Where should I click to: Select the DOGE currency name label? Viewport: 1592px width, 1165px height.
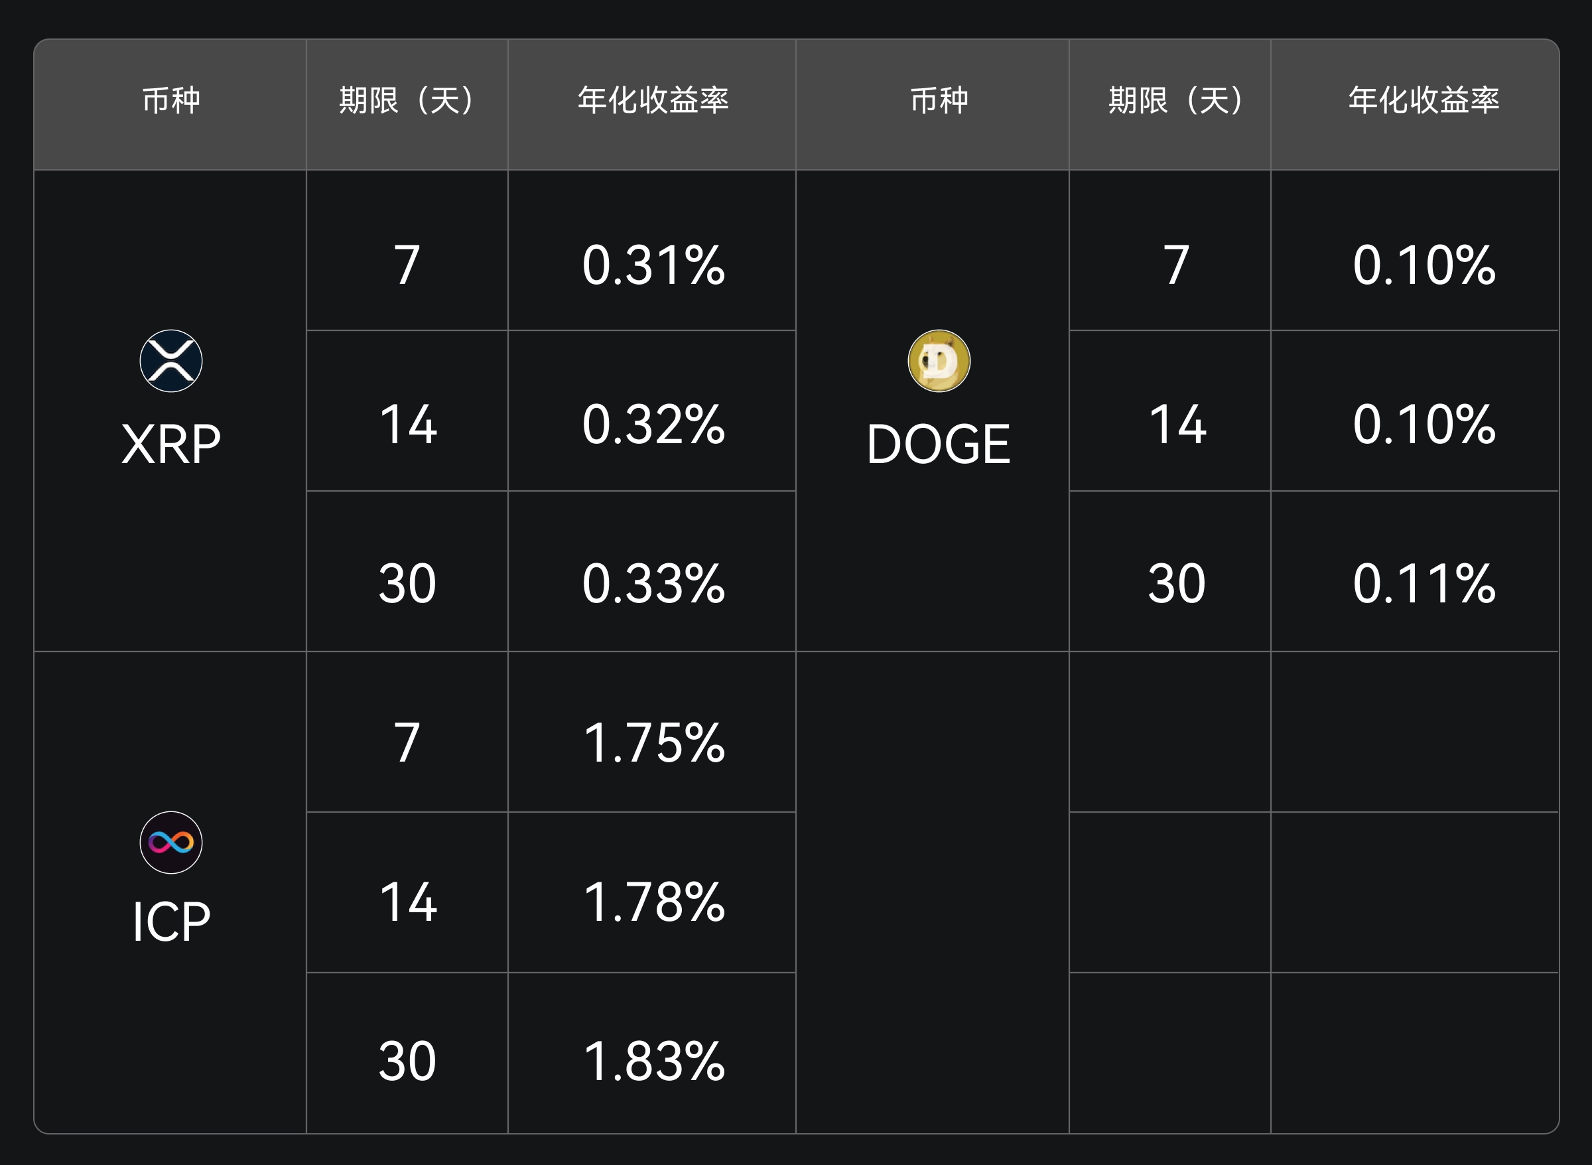(x=939, y=445)
